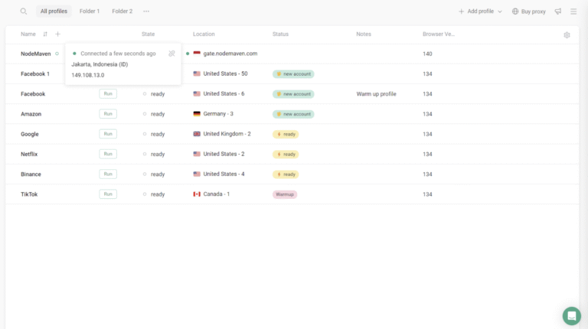Screen dimensions: 588x329
Task: Click the plus icon beside Name header
Action: coord(57,34)
